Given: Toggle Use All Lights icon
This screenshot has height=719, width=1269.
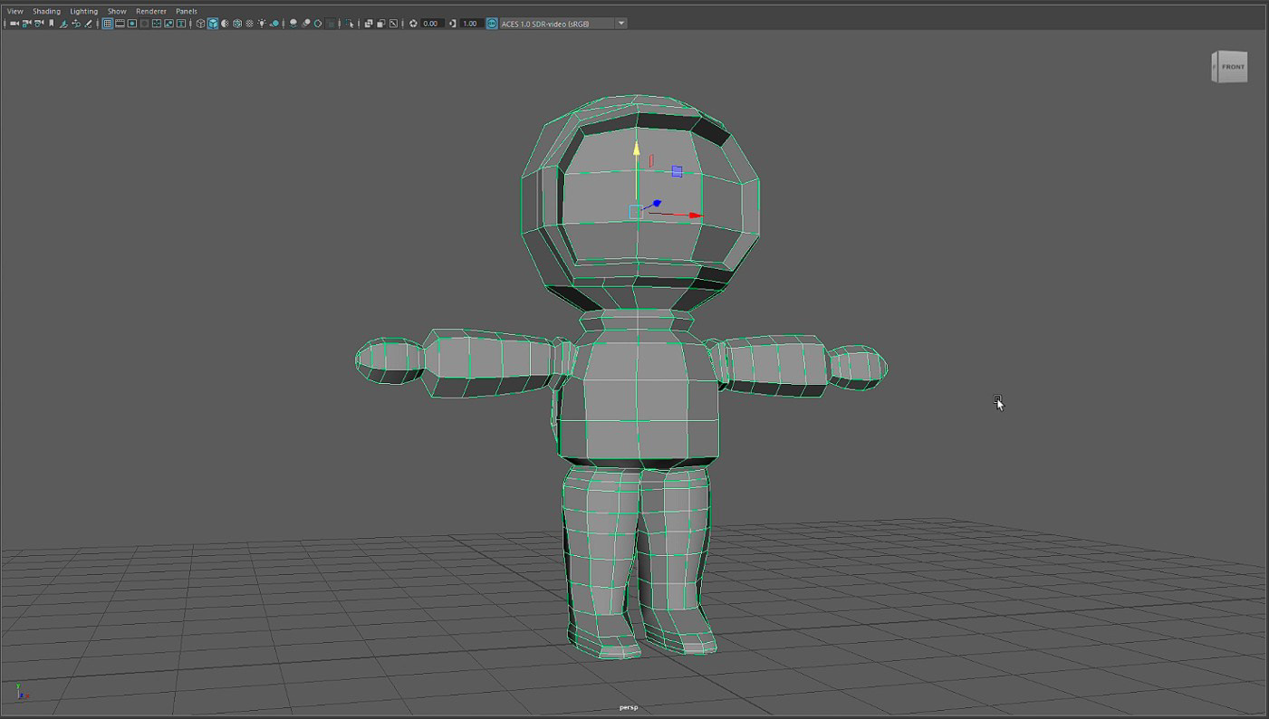Looking at the screenshot, I should tap(262, 24).
